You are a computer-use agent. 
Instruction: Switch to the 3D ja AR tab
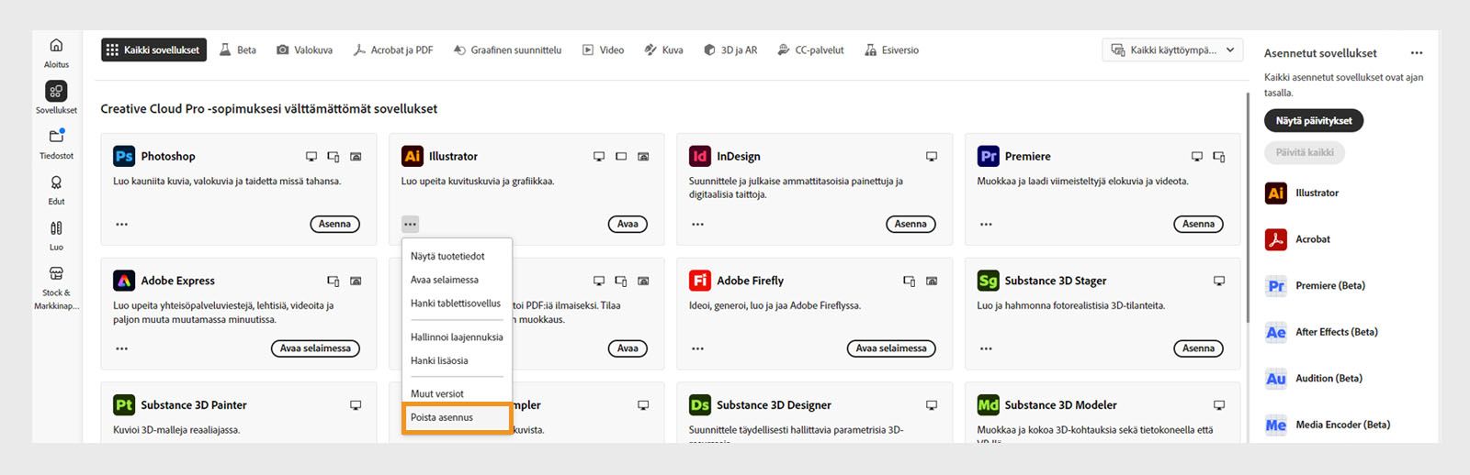click(730, 50)
